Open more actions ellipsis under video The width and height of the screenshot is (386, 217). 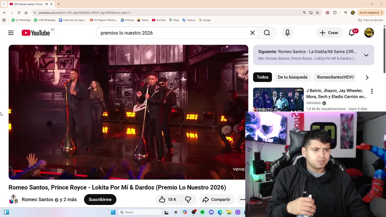click(242, 200)
